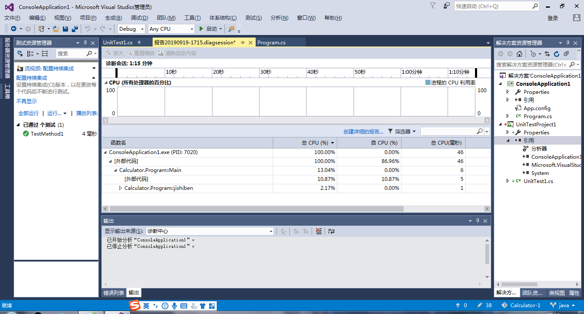584x314 pixels.
Task: Collapse the CPU graph section
Action: click(x=106, y=83)
